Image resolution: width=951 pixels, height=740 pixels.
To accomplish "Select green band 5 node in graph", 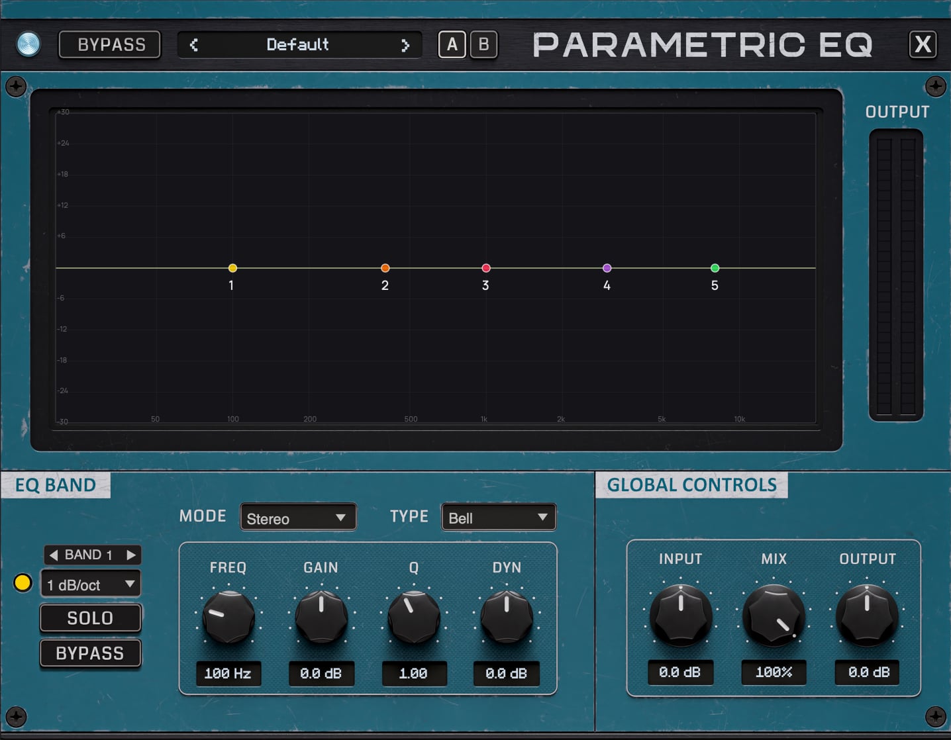I will 715,268.
